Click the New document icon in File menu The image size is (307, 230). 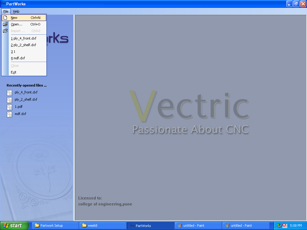point(5,18)
